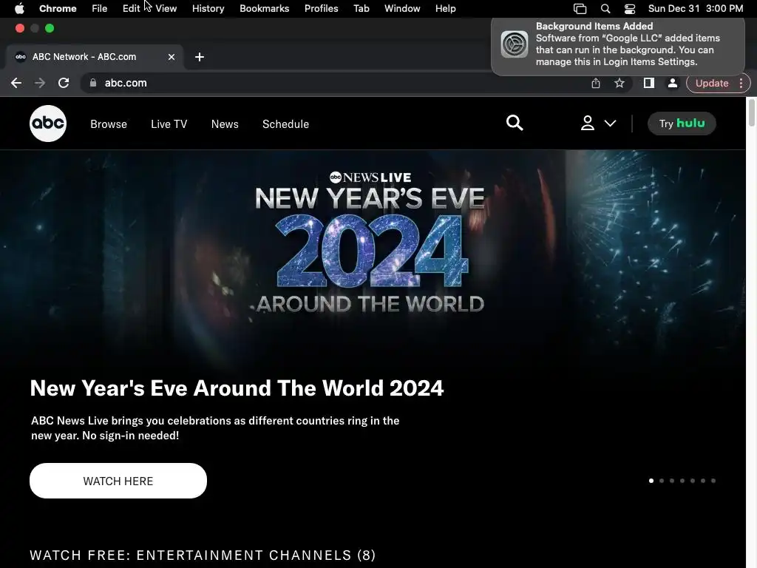Open the View menu
Screen dimensions: 757x568
click(166, 9)
